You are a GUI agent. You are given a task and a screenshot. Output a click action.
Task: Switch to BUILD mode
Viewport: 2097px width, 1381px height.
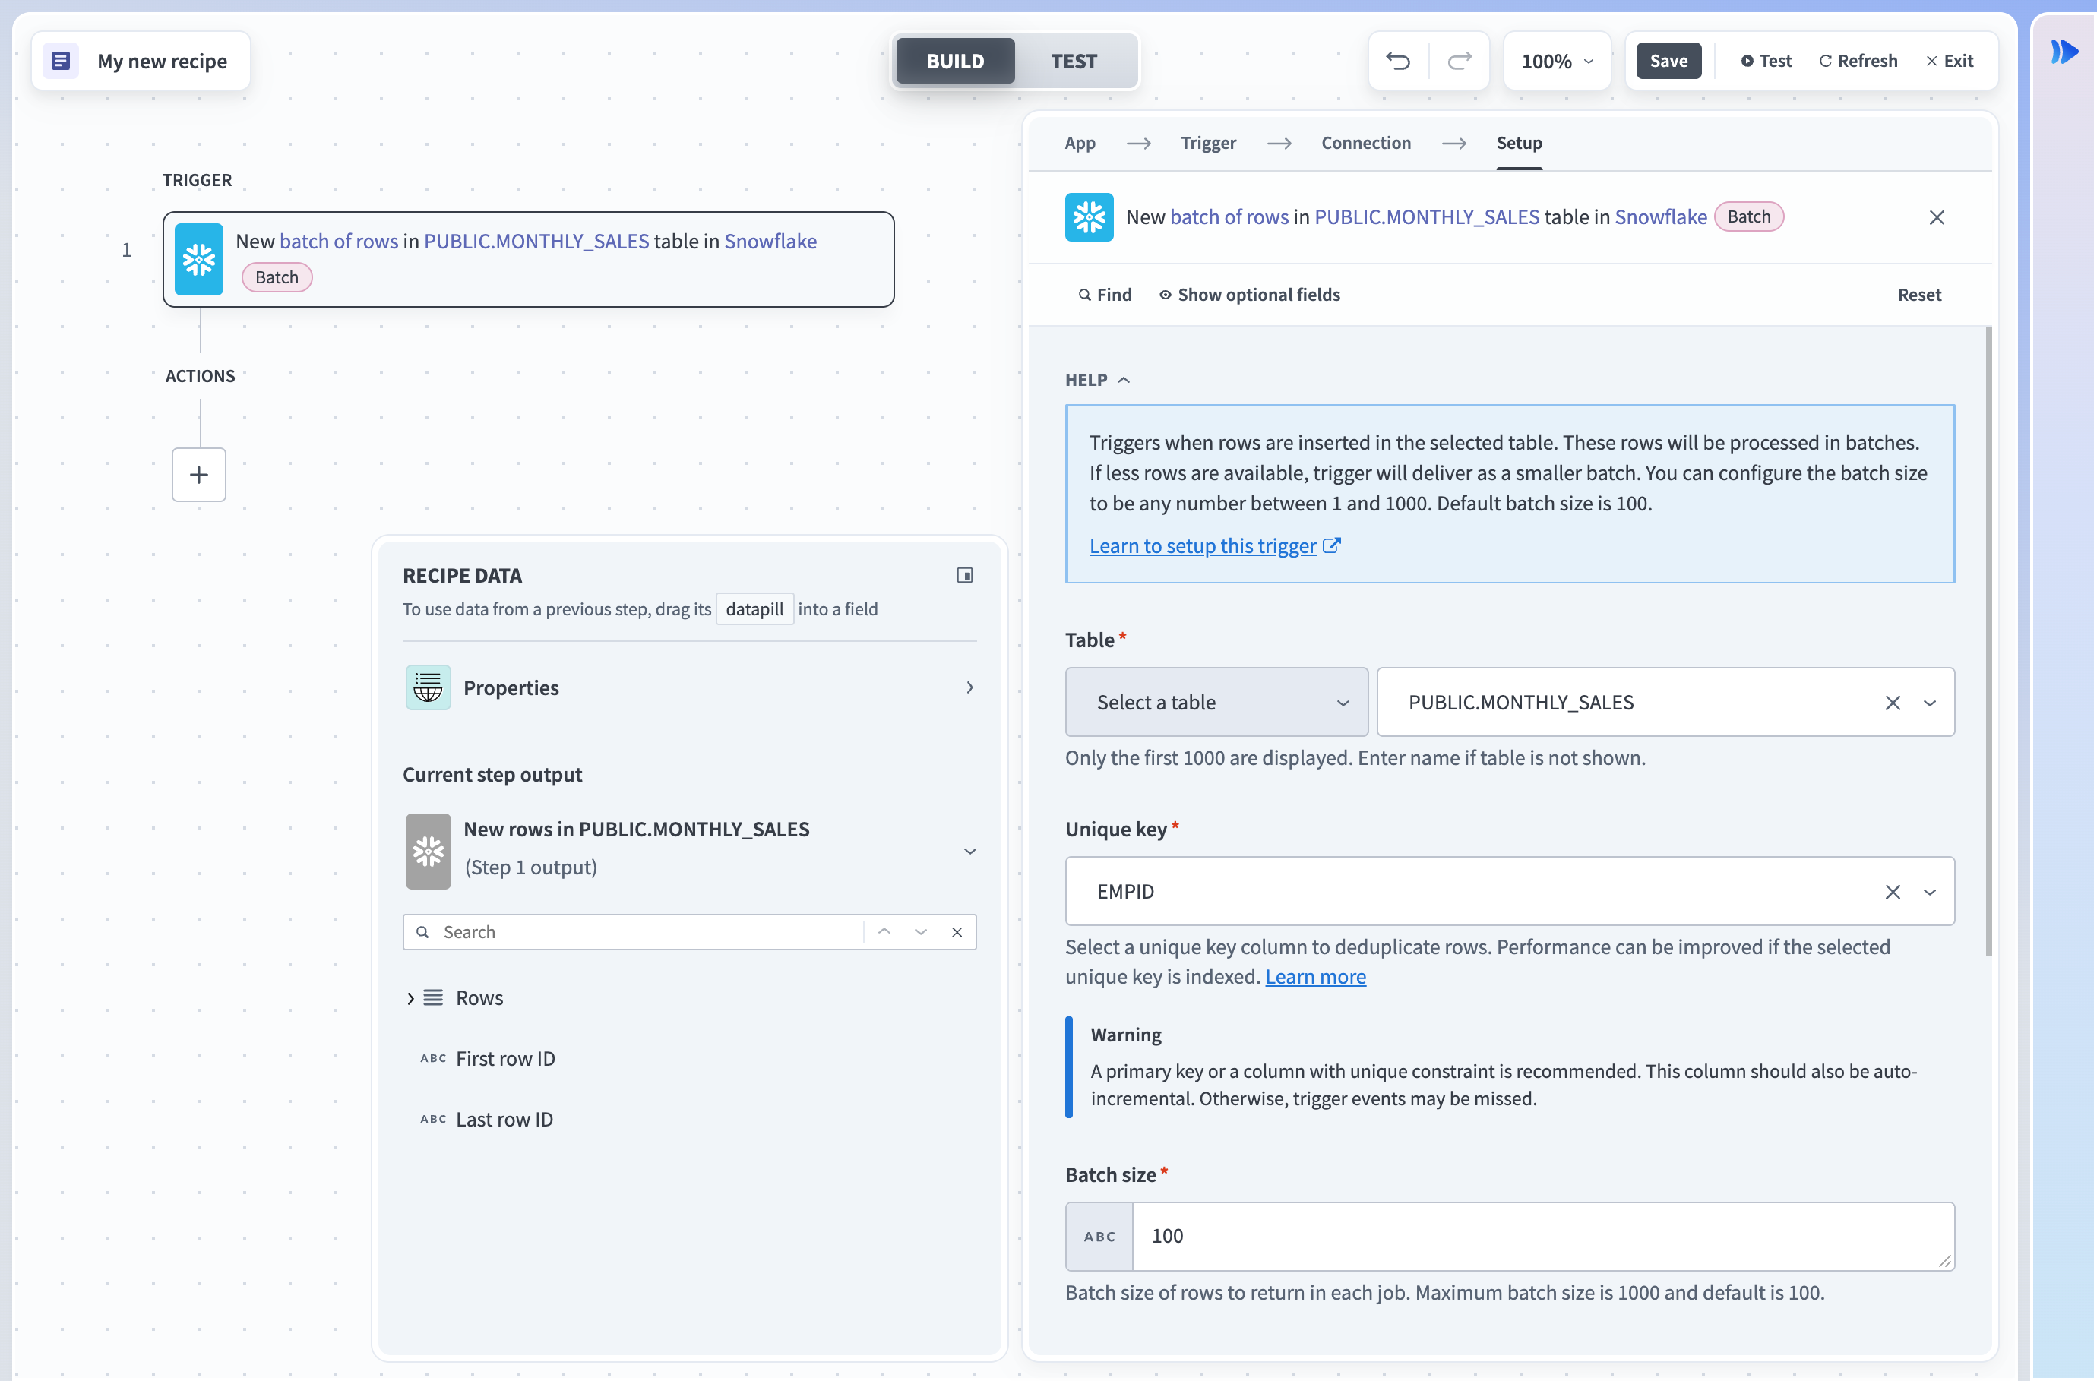tap(955, 61)
